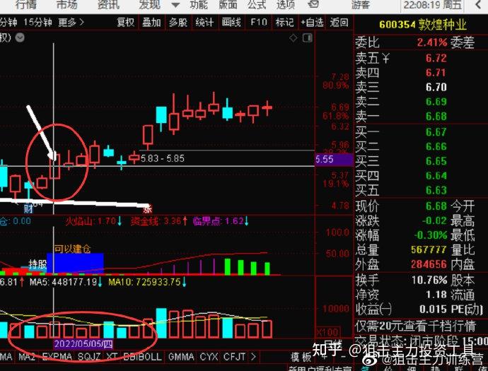Select the 卖四 price 6.71
The width and height of the screenshot is (488, 371).
[436, 73]
